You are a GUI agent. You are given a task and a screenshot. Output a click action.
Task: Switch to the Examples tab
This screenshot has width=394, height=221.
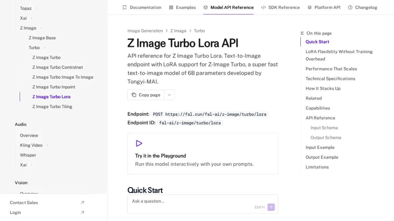pos(182,7)
